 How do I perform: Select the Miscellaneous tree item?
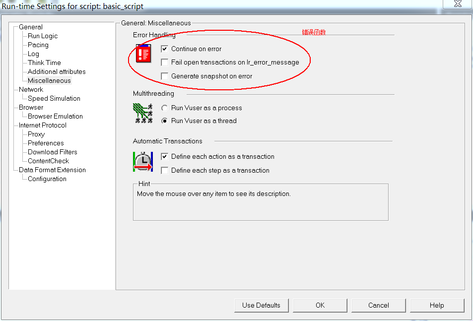pyautogui.click(x=50, y=80)
